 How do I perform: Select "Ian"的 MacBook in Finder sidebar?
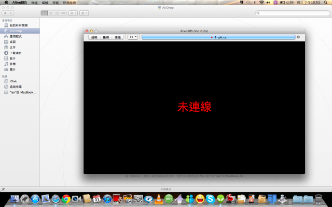pyautogui.click(x=20, y=92)
